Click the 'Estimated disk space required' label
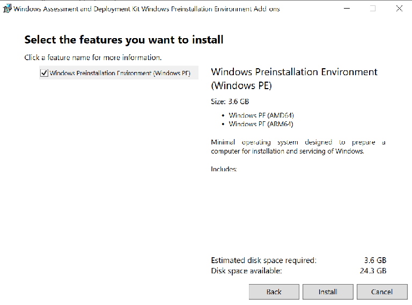412x305 pixels. coord(263,260)
